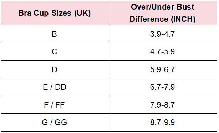The height and width of the screenshot is (133, 219).
Task: Click the cup size D cell
Action: 55,69
